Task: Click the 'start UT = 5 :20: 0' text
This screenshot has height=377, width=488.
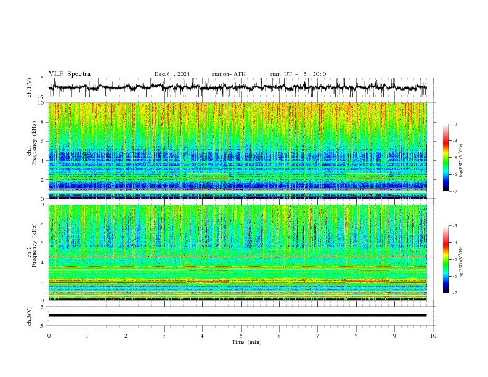Action: point(298,74)
